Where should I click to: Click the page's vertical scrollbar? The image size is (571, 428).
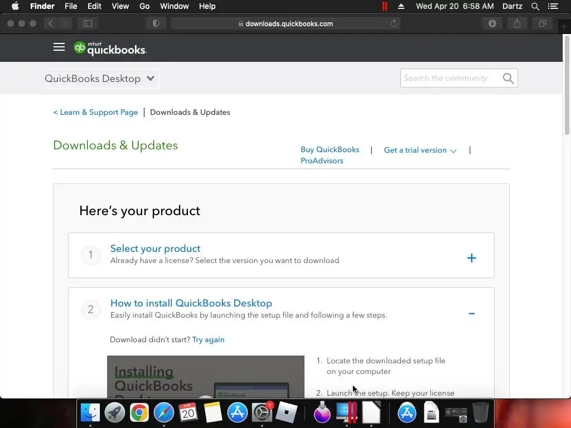pyautogui.click(x=567, y=86)
